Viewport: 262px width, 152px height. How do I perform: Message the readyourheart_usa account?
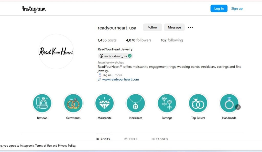174,27
